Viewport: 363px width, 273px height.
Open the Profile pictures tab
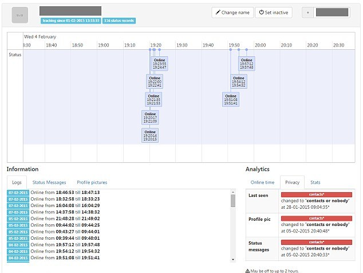[x=92, y=182]
